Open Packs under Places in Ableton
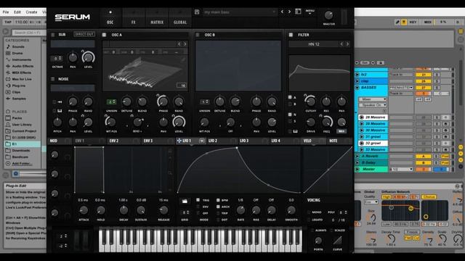 (x=17, y=117)
